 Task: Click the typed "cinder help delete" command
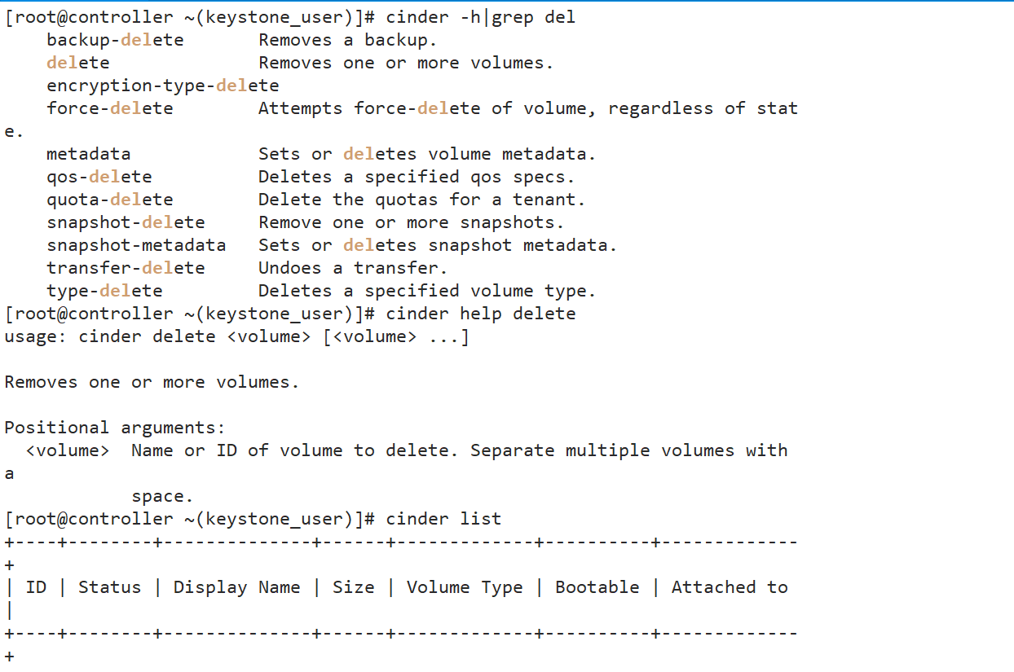[x=480, y=314]
